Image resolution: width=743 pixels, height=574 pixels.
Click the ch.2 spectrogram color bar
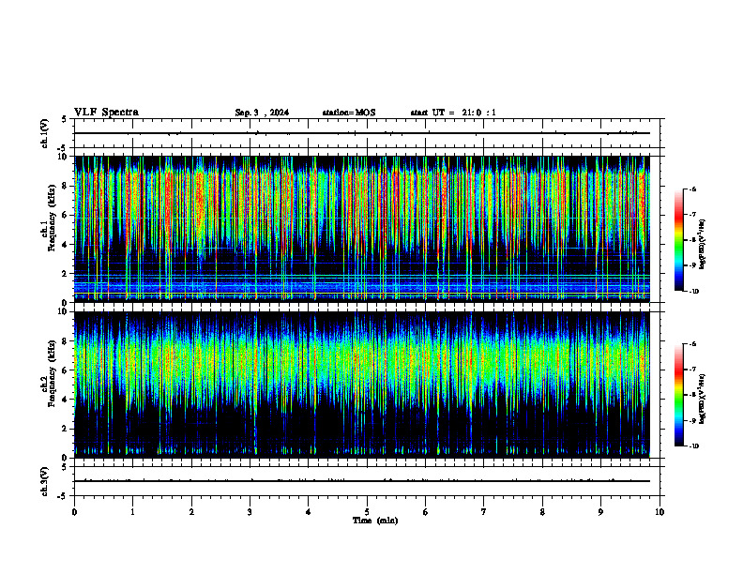[x=678, y=395]
